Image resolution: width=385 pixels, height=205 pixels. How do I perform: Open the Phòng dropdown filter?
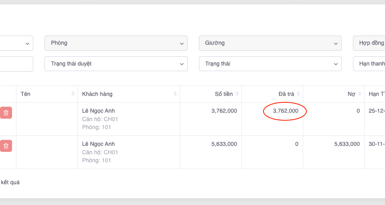coord(116,43)
